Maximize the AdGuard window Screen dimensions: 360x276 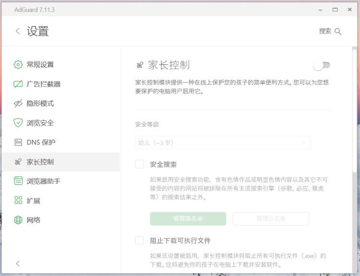point(335,10)
